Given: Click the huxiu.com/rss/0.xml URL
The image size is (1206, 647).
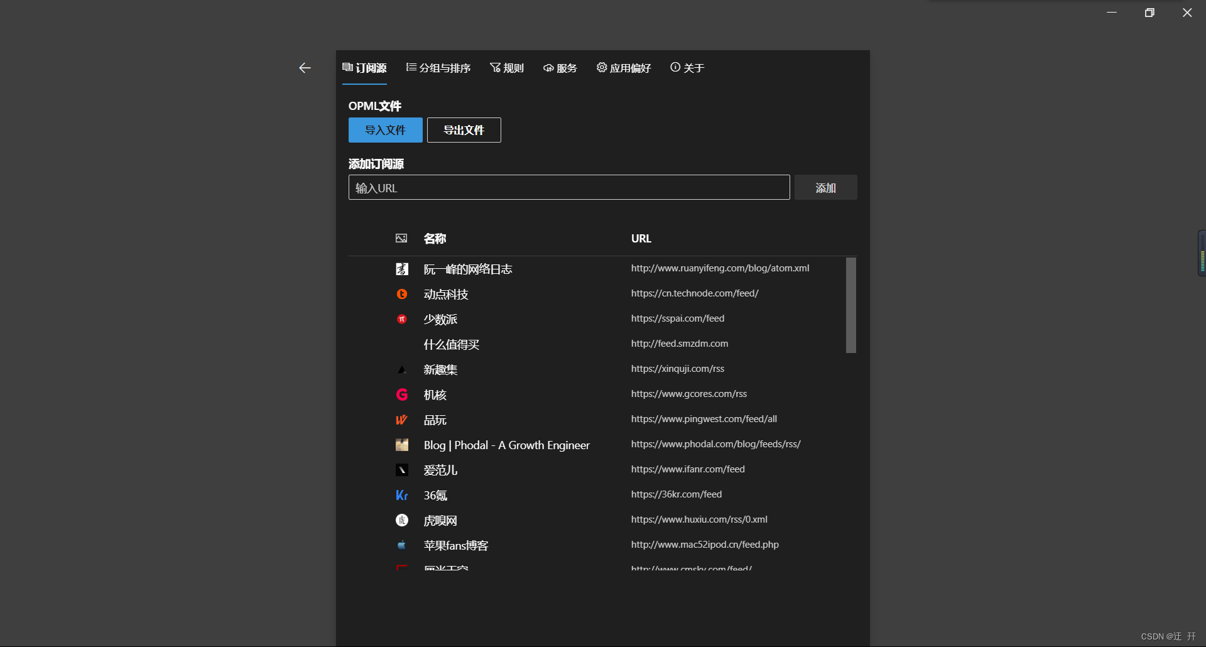Looking at the screenshot, I should pos(699,519).
